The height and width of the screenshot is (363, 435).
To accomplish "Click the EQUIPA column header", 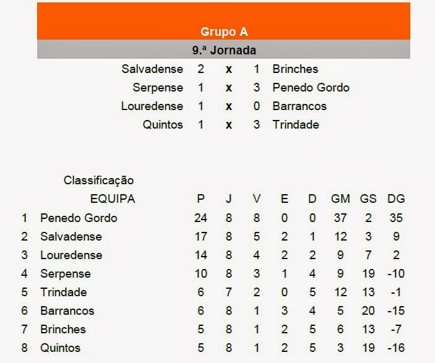I will tap(113, 199).
